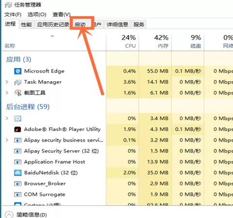This screenshot has width=233, height=218.
Task: Open the 文件(F) menu
Action: point(13,15)
